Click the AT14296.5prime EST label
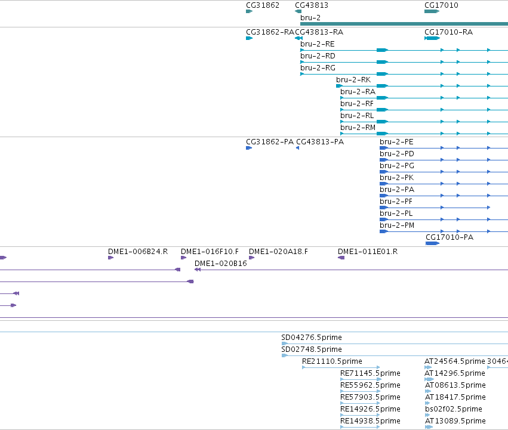The width and height of the screenshot is (508, 430). (x=454, y=373)
